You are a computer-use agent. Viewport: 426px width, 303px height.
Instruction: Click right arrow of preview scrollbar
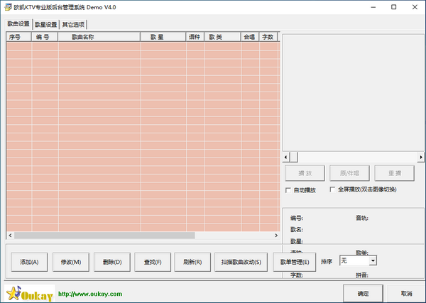(419, 157)
